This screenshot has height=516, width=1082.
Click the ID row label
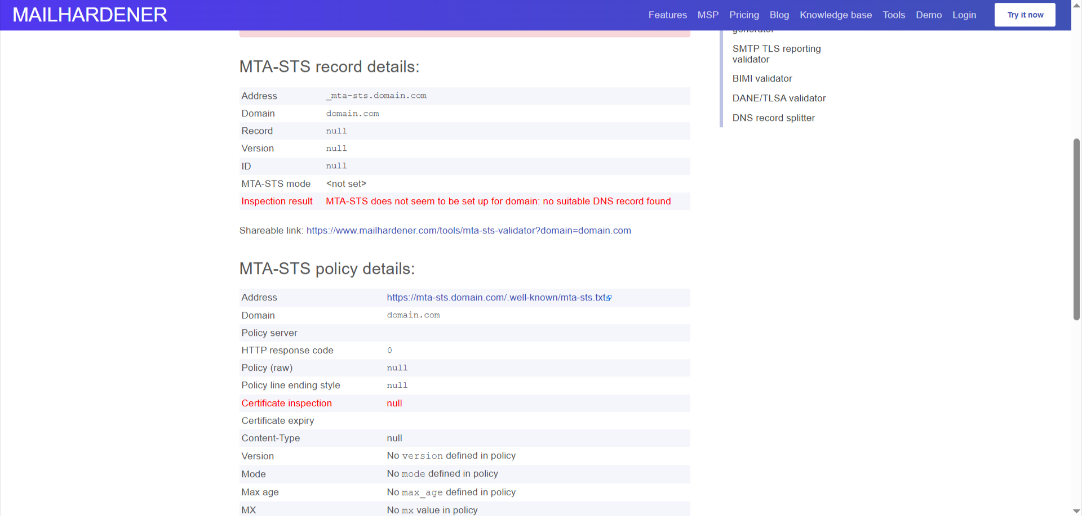(x=246, y=167)
